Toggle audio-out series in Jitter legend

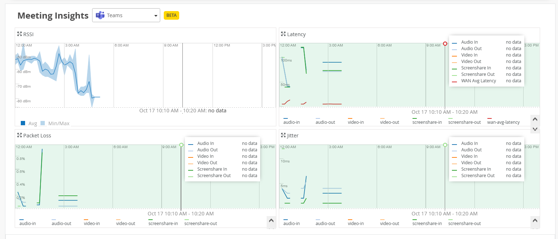pyautogui.click(x=325, y=223)
